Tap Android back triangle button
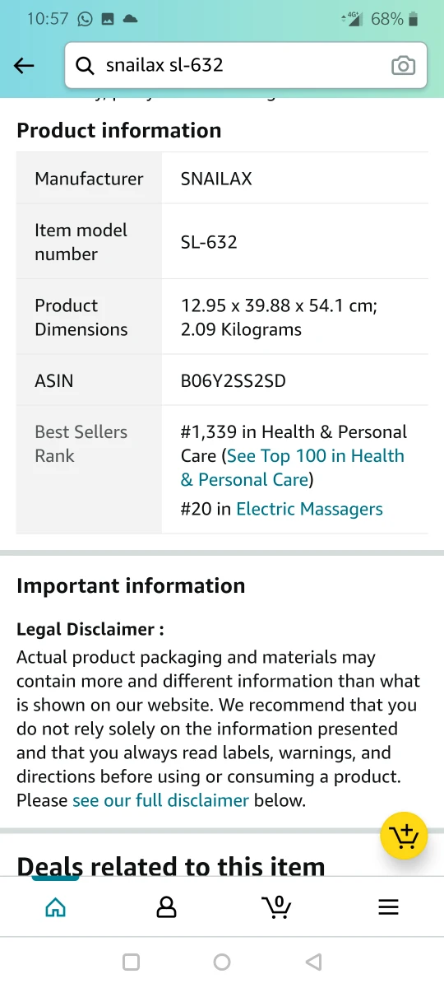The width and height of the screenshot is (444, 988). pyautogui.click(x=313, y=962)
